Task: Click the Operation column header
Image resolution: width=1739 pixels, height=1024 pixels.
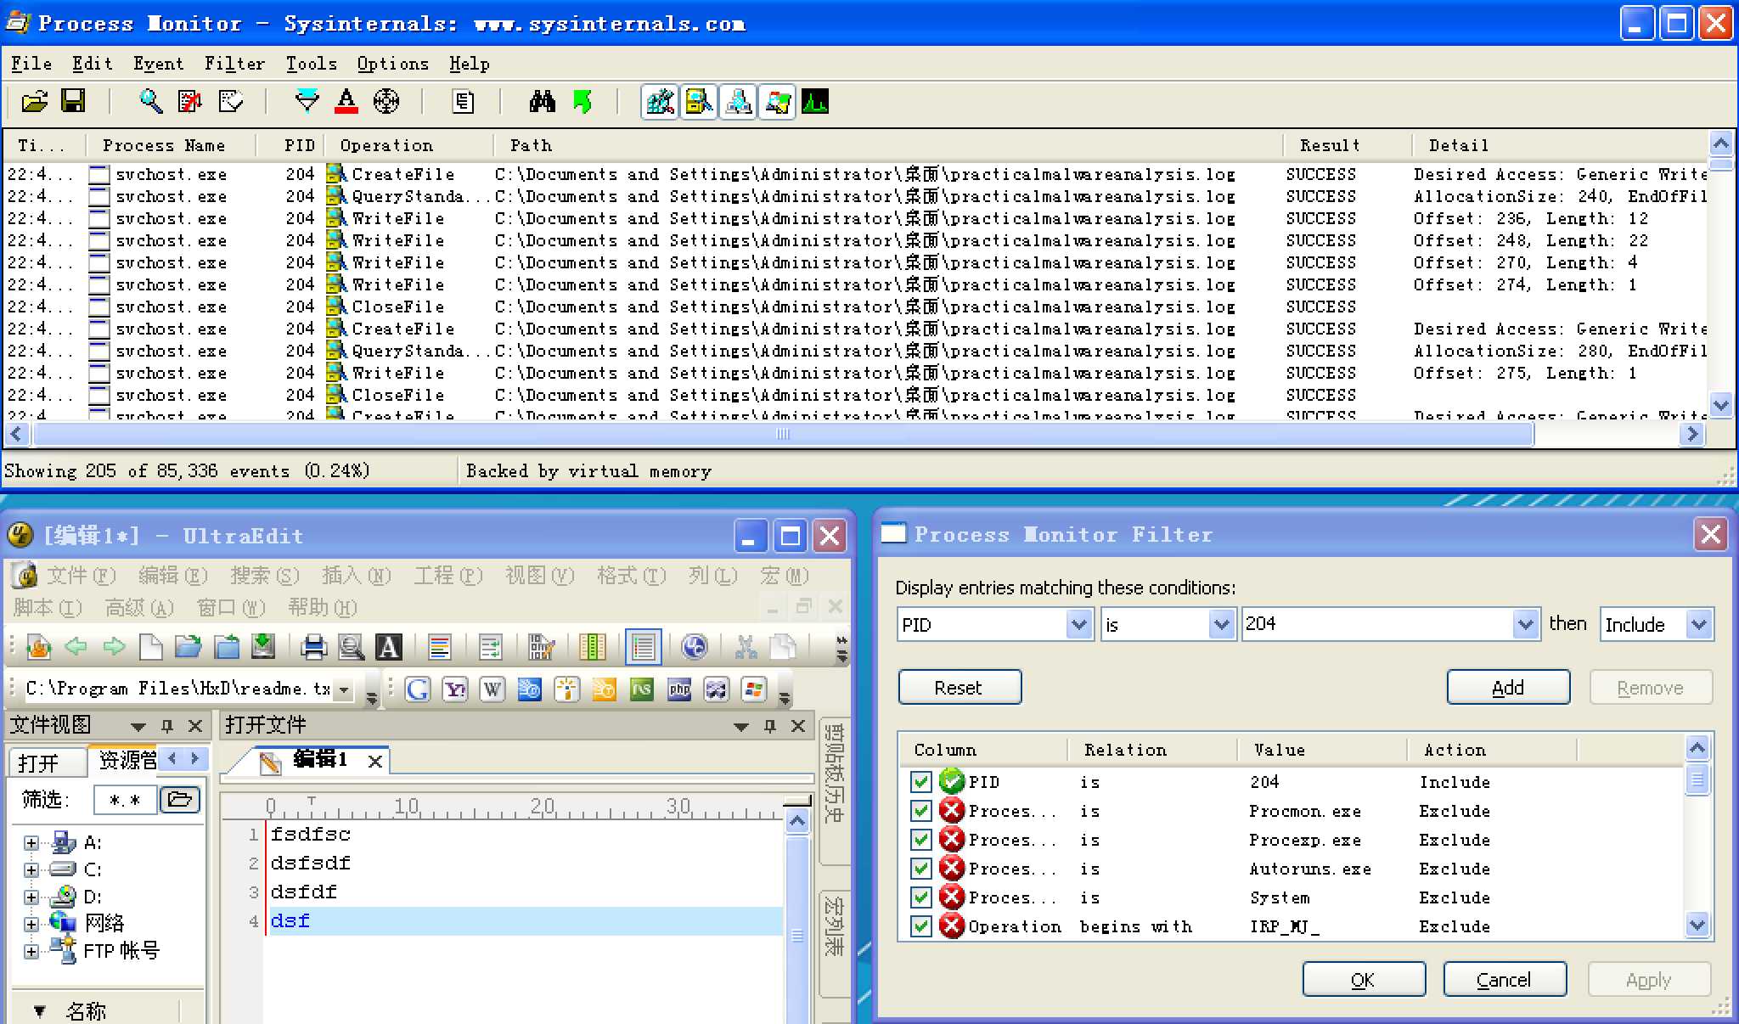Action: point(408,145)
